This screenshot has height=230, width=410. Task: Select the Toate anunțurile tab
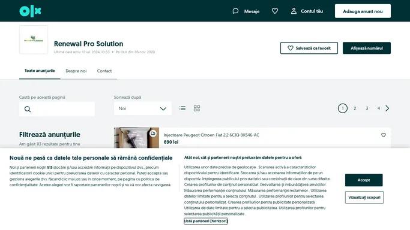click(x=40, y=71)
